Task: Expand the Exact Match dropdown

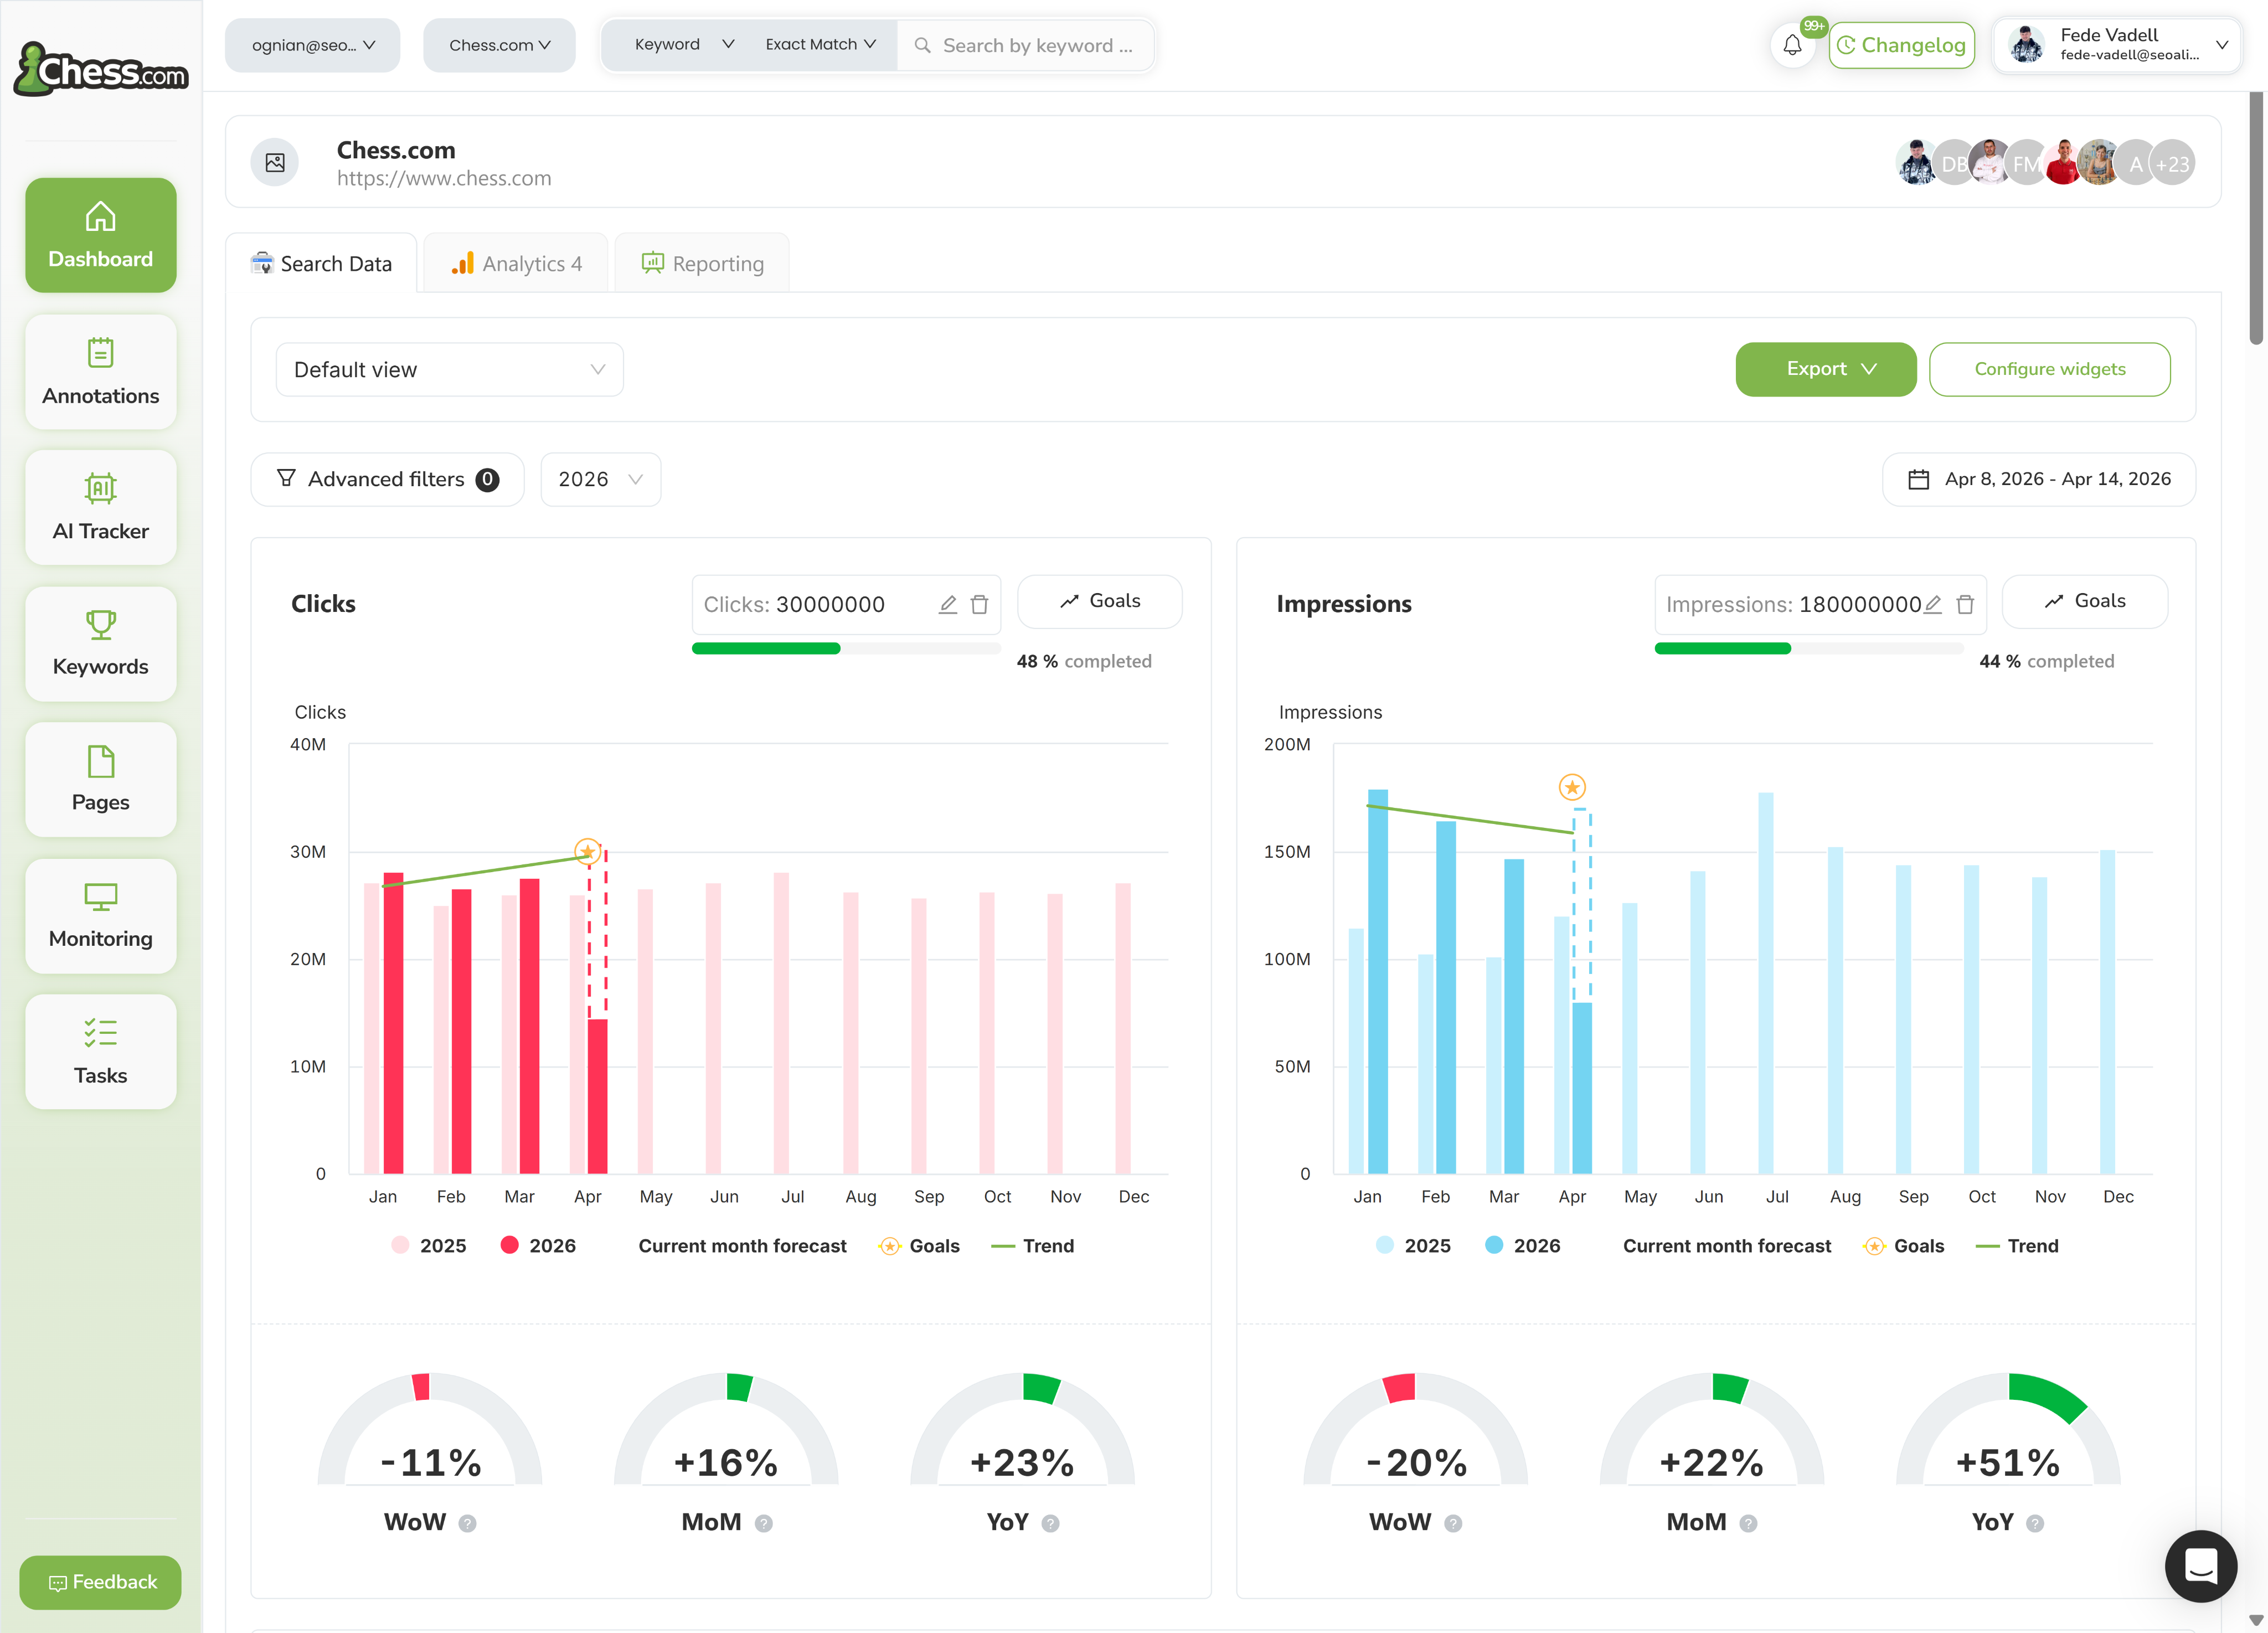Action: tap(820, 45)
